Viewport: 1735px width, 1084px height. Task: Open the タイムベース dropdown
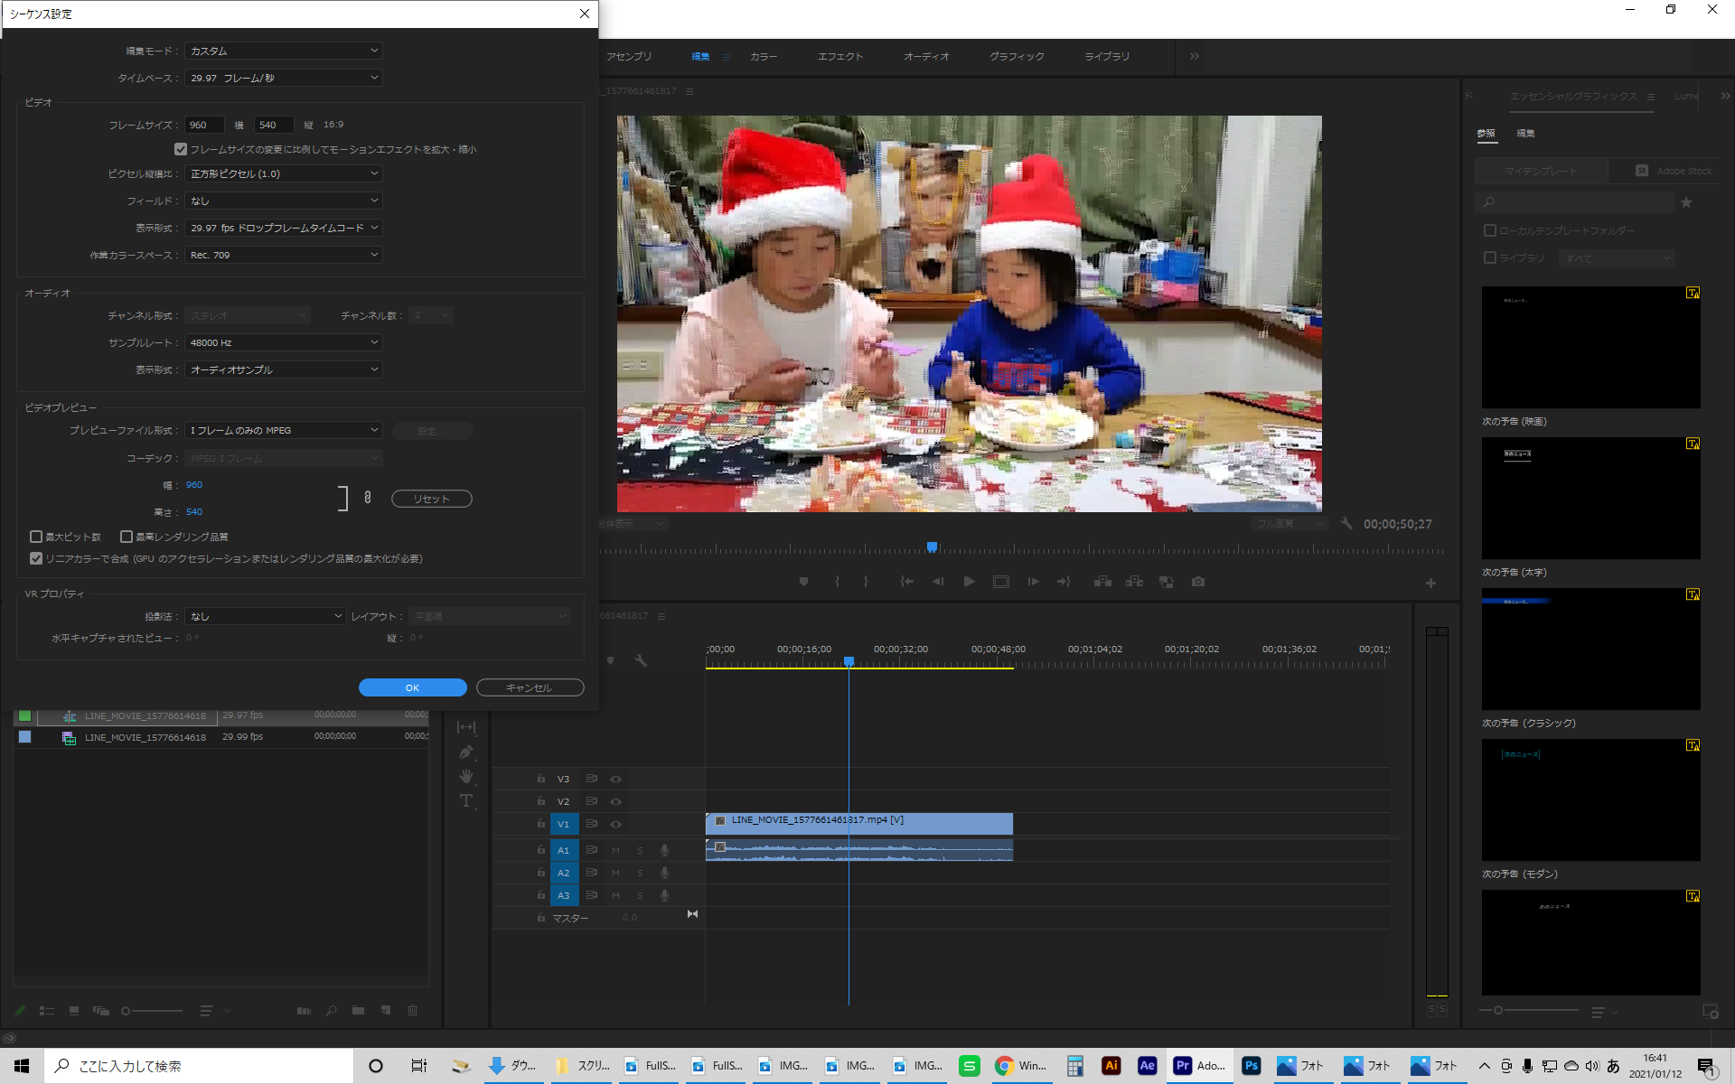tap(283, 78)
